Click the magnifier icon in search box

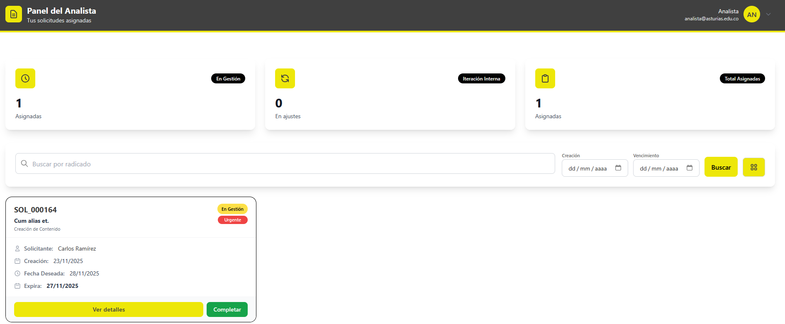[x=24, y=164]
